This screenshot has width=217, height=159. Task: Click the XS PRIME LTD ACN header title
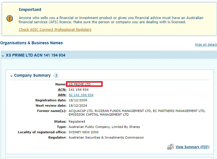coord(36,55)
